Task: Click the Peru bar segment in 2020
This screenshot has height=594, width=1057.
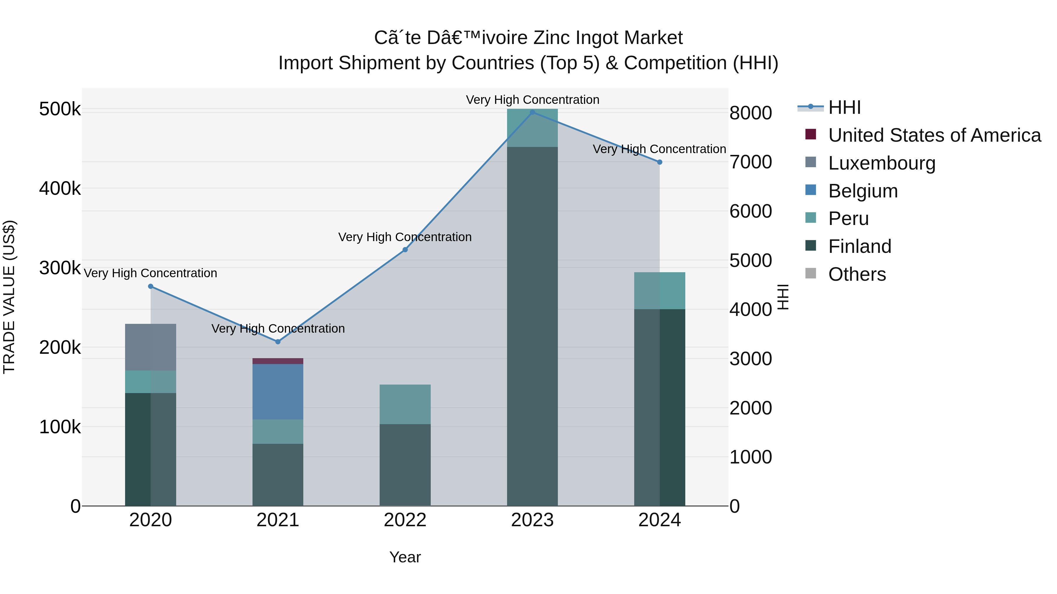Action: [151, 382]
